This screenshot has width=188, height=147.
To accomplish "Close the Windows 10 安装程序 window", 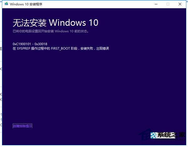I will pyautogui.click(x=180, y=4).
